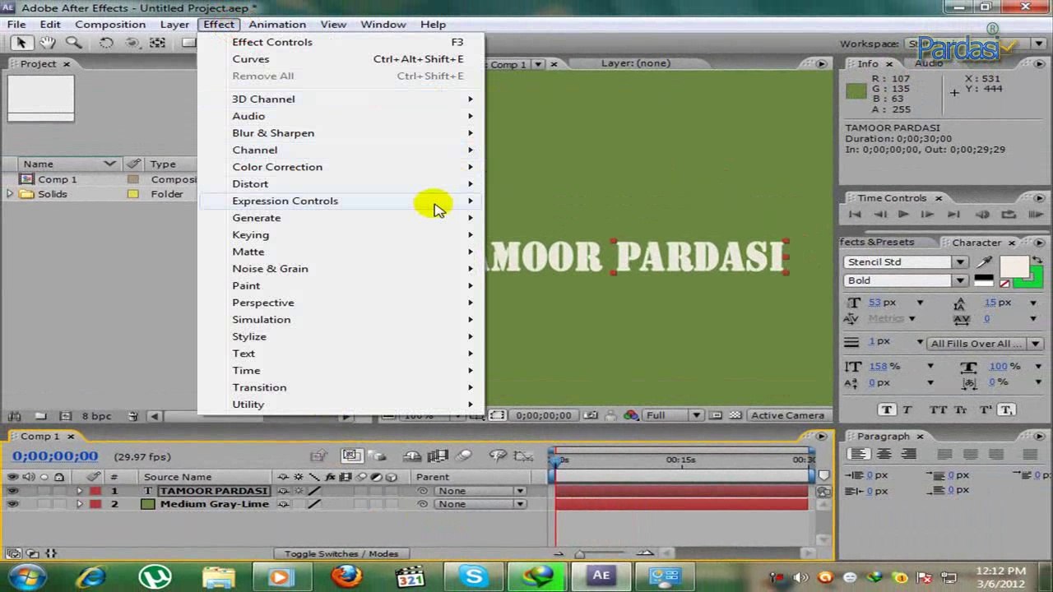1053x592 pixels.
Task: Select the Orbit Camera tool
Action: tap(132, 43)
